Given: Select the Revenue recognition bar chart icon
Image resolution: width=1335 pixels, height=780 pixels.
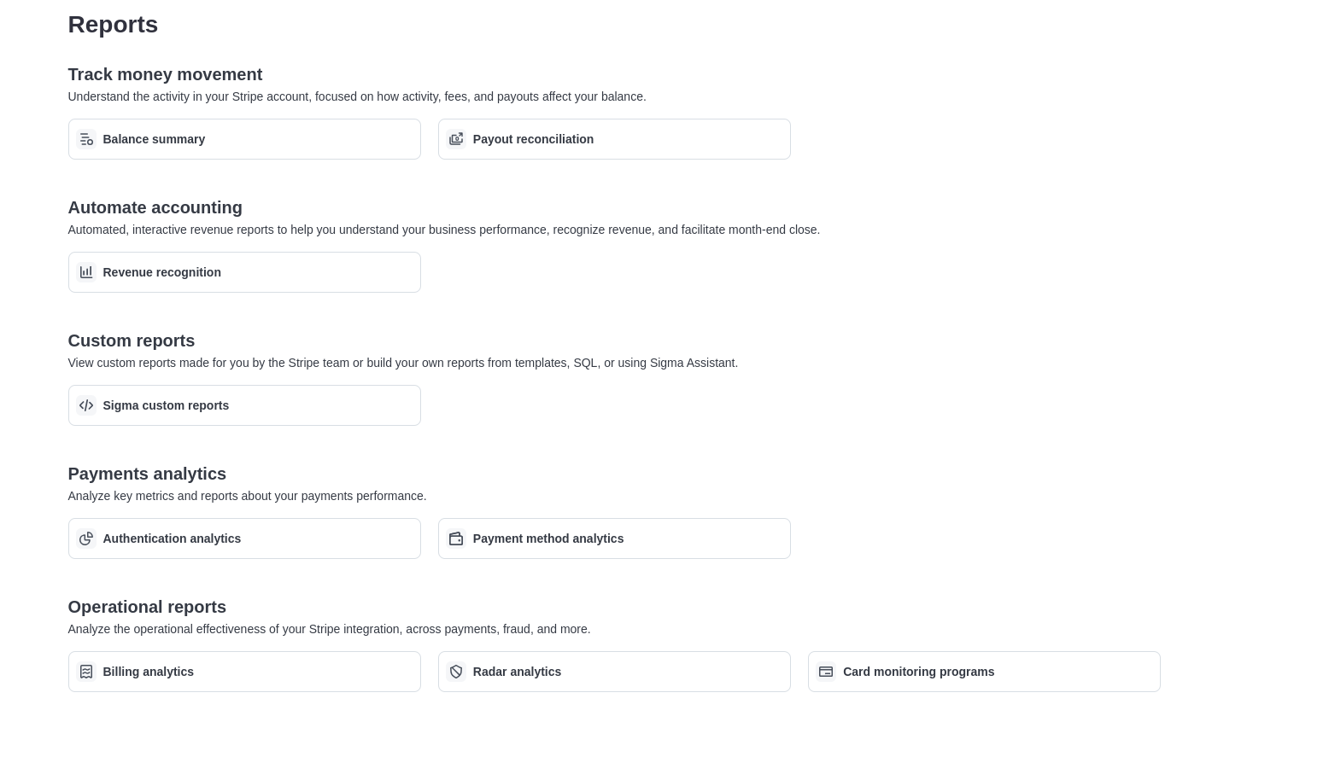Looking at the screenshot, I should [86, 271].
